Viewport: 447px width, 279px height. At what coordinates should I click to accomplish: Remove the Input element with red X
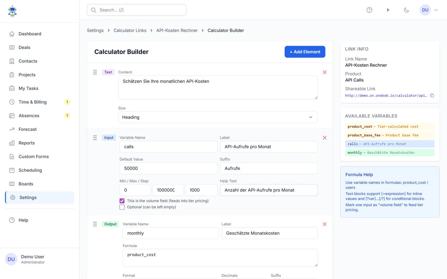click(325, 138)
